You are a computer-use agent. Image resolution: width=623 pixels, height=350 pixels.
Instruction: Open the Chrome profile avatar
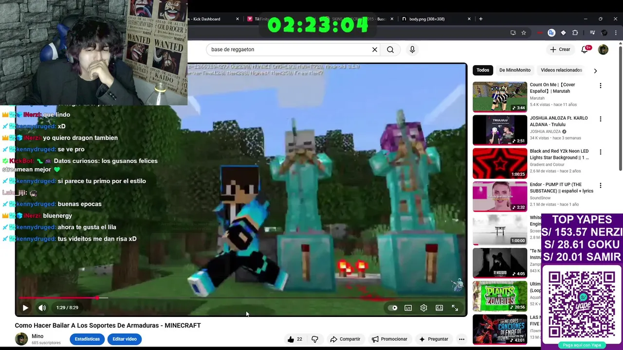(x=605, y=33)
